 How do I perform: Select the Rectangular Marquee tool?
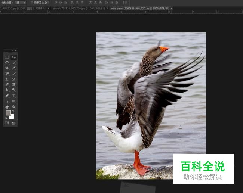pyautogui.click(x=7, y=57)
